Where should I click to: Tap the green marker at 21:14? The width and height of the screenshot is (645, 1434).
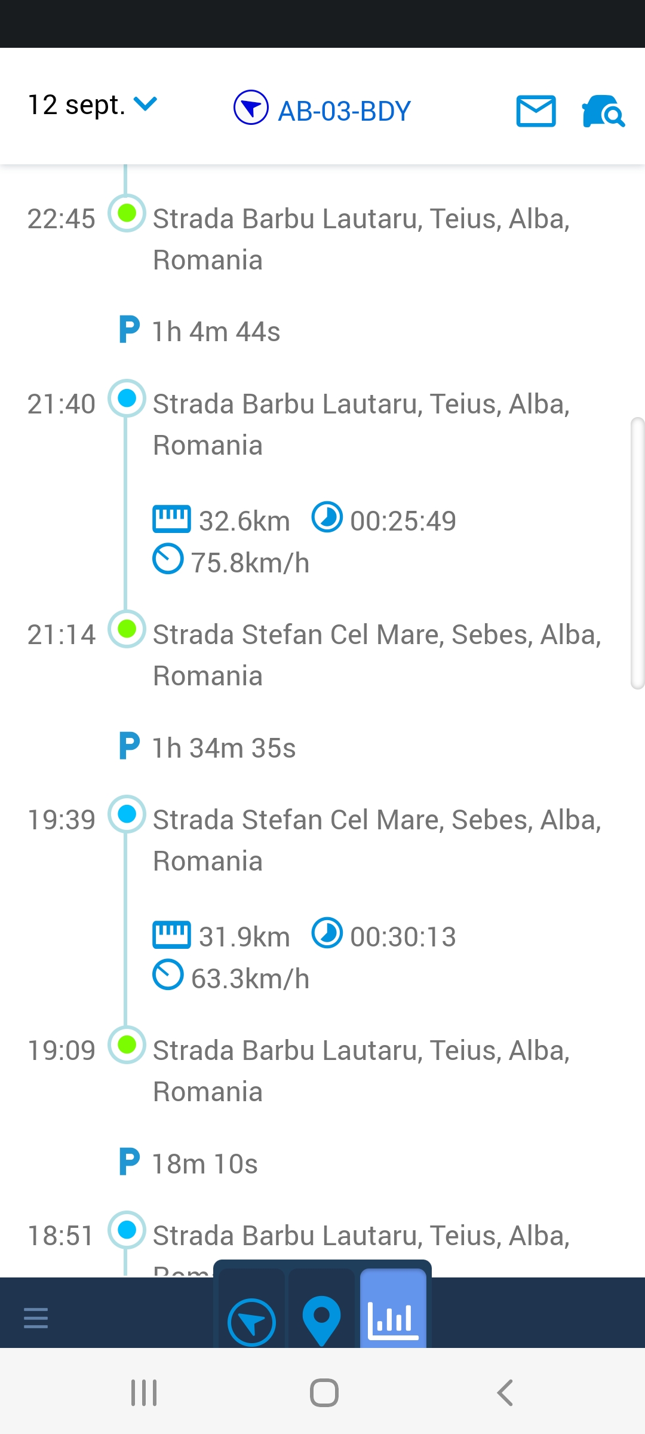pyautogui.click(x=127, y=629)
